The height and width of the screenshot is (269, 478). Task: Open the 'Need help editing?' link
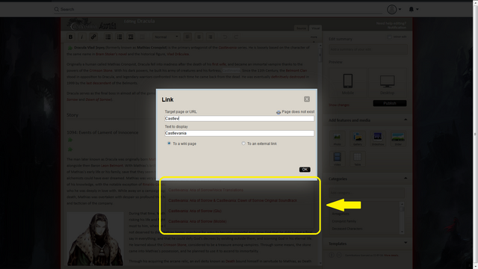coord(391,23)
